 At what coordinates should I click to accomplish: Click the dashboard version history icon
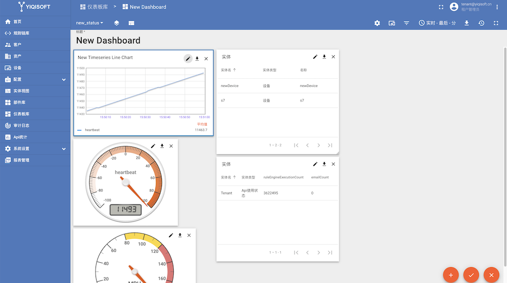tap(481, 23)
